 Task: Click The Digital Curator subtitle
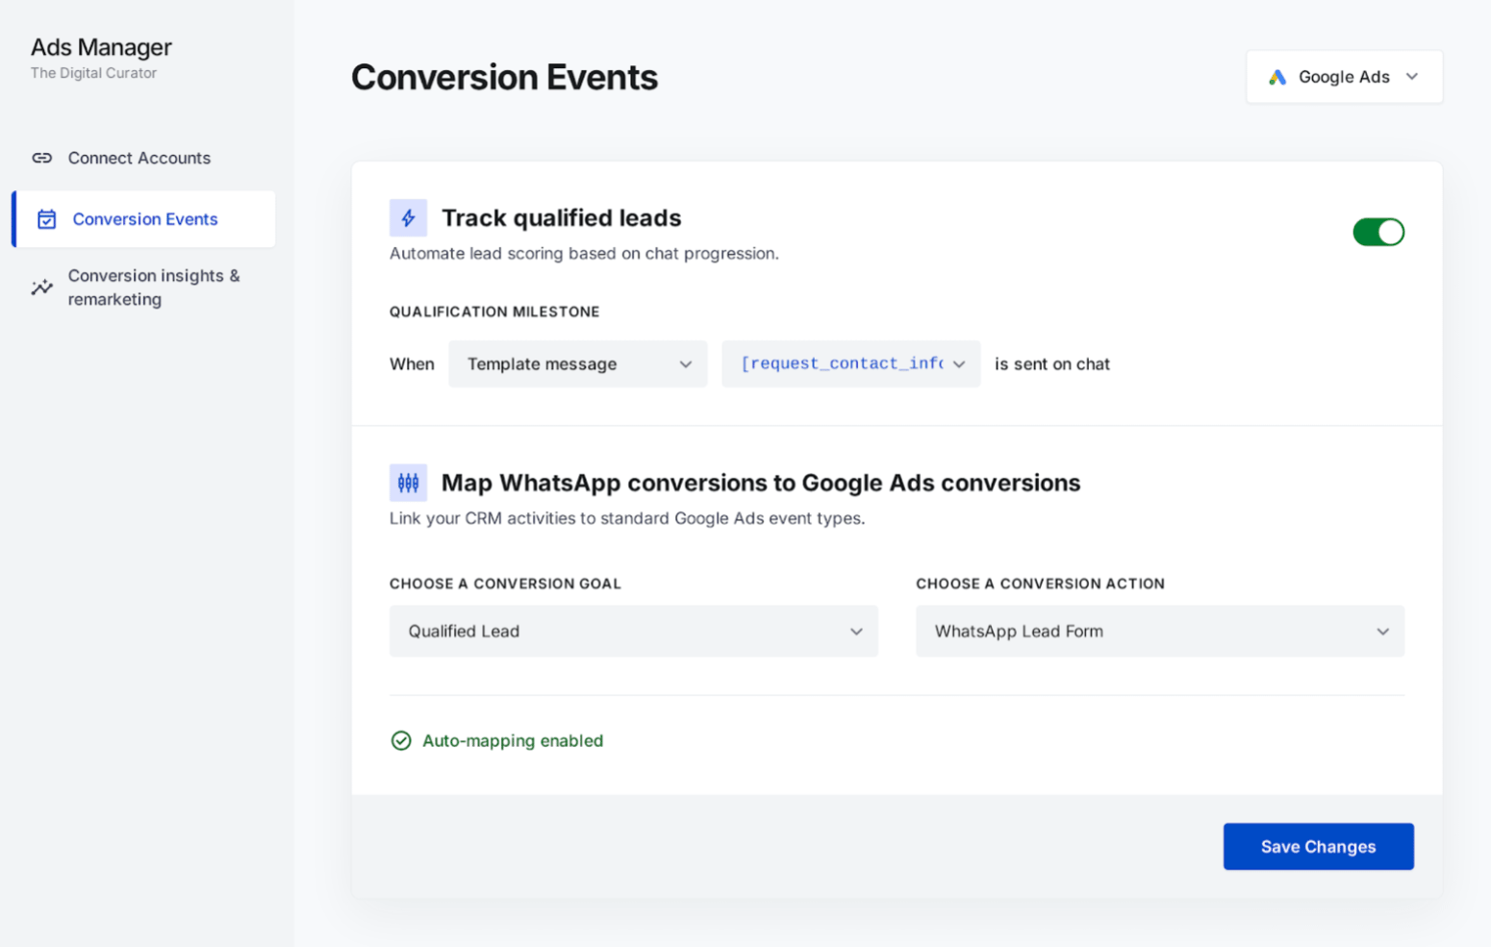click(93, 73)
